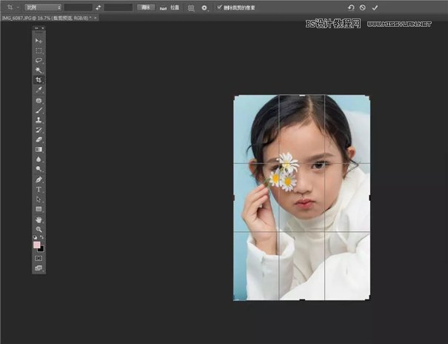This screenshot has height=344, width=448.
Task: Select the Eyedropper tool
Action: click(x=39, y=90)
